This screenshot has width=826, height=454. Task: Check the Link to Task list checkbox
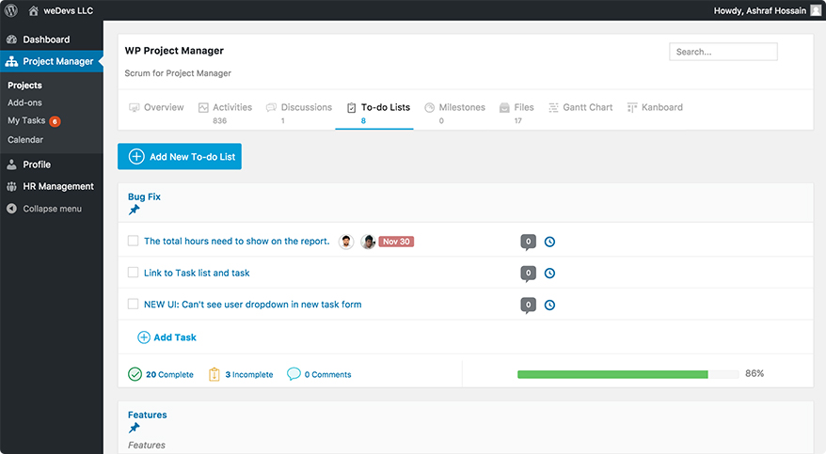(134, 272)
